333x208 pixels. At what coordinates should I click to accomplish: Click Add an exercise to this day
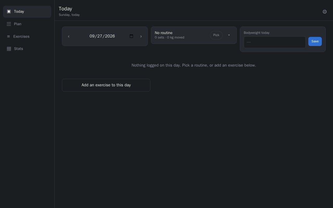106,85
